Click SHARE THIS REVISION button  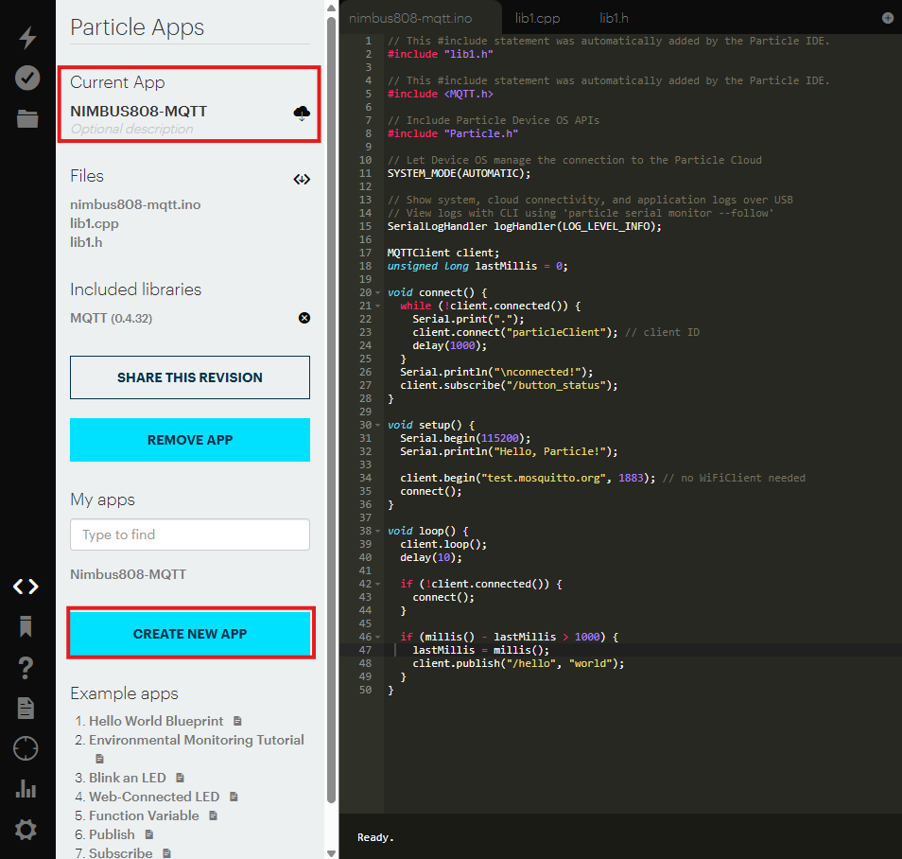click(x=190, y=377)
